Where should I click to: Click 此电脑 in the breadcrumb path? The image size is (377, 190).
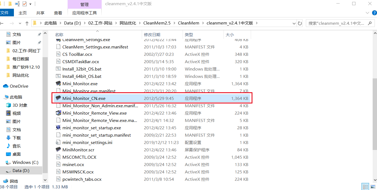(x=51, y=23)
